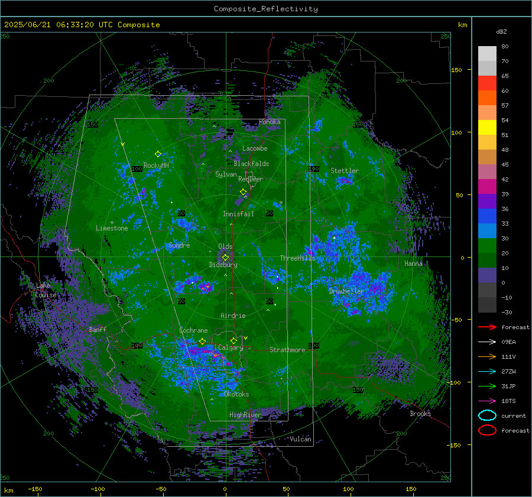Select the magenta 39-42 dBZ swatch

(x=487, y=187)
